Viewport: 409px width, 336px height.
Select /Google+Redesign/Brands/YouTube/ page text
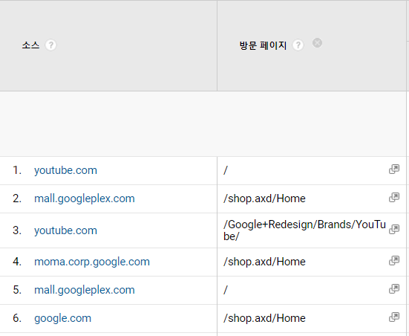304,230
